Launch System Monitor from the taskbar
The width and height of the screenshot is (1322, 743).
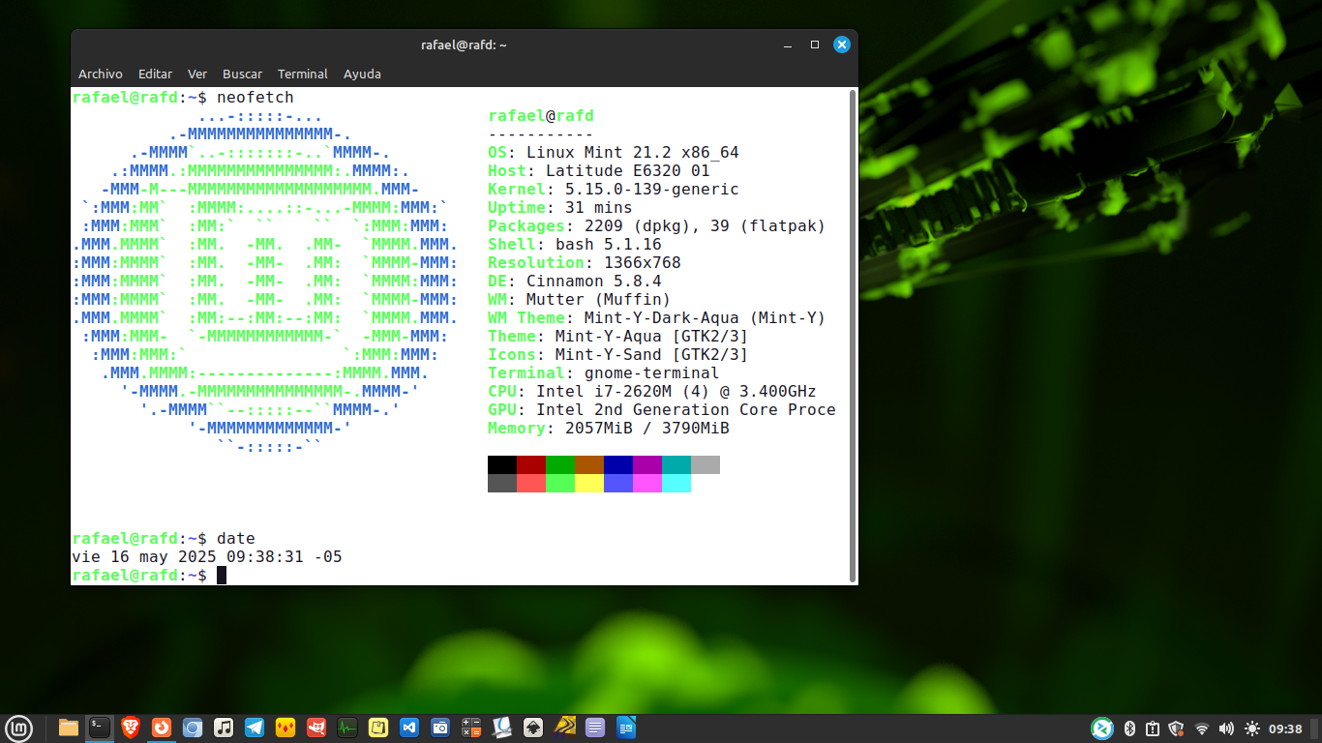347,728
